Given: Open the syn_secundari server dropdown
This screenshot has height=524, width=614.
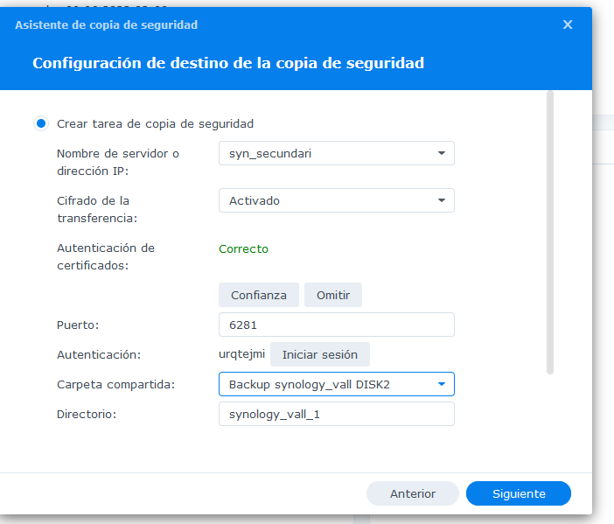Looking at the screenshot, I should coord(336,153).
